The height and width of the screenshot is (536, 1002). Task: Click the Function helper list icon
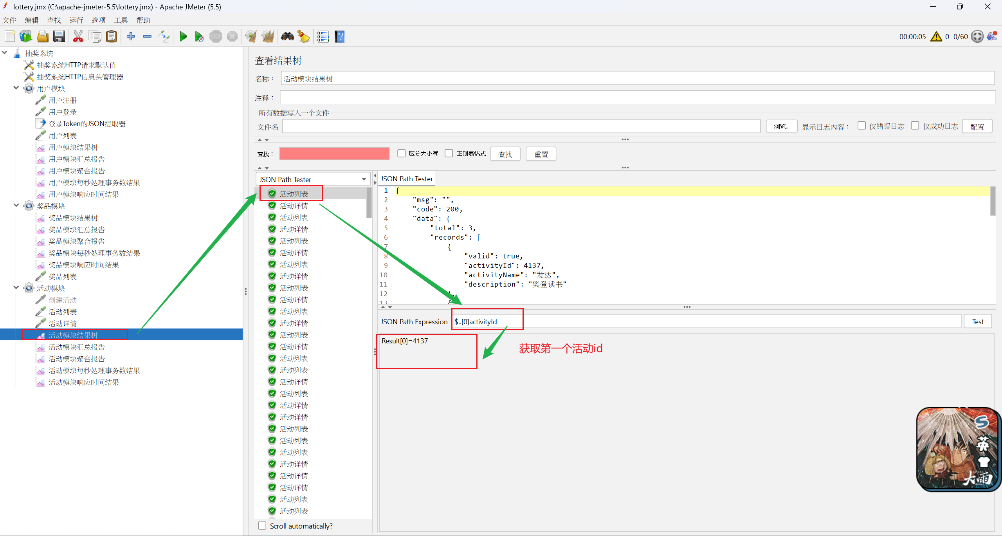(x=323, y=37)
